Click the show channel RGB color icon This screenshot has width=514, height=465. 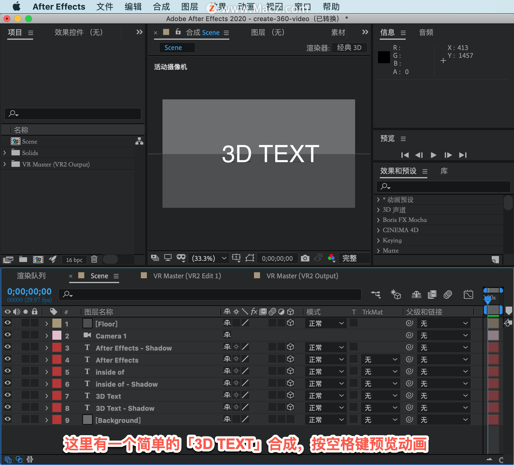[331, 258]
